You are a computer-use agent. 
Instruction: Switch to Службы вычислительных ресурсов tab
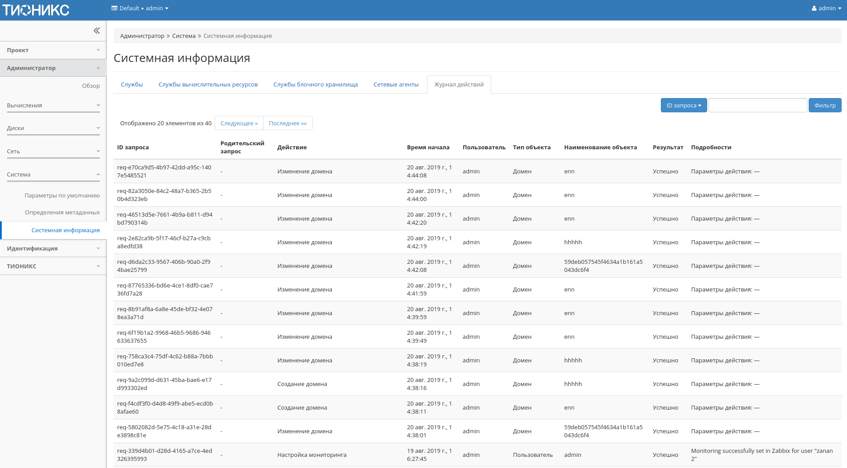pos(208,85)
